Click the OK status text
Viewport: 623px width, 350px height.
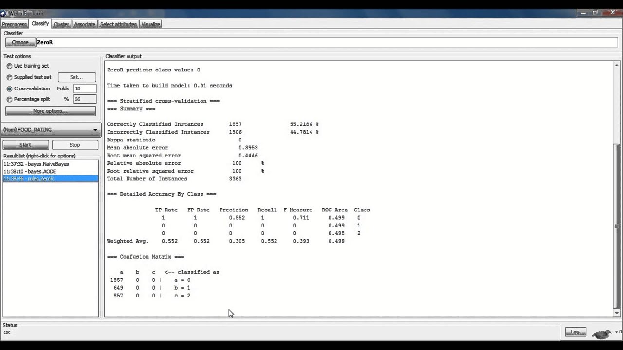click(7, 333)
